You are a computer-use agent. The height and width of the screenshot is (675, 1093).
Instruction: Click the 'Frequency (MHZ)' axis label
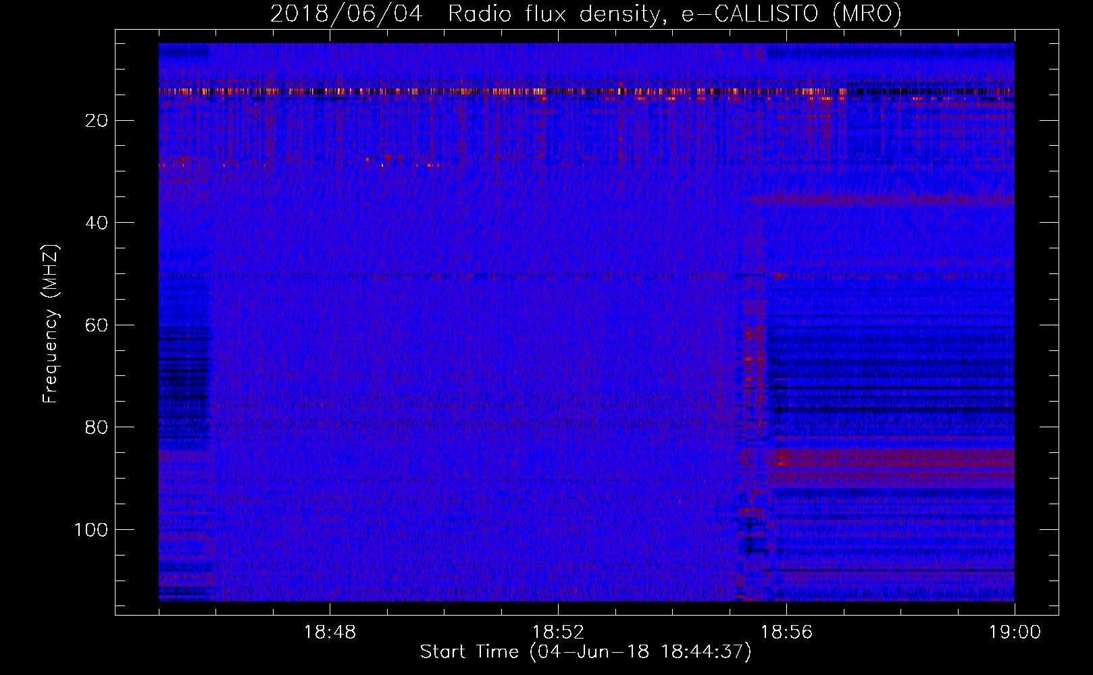tap(51, 324)
